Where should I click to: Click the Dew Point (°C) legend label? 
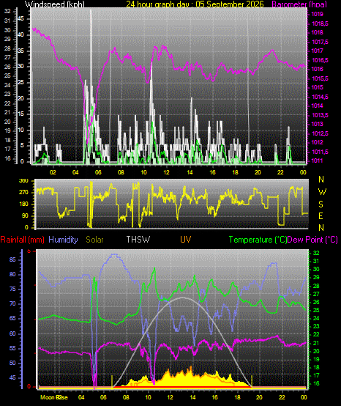click(312, 240)
